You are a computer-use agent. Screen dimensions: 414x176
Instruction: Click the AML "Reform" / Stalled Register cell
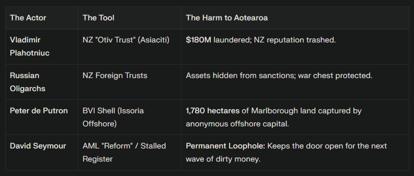(x=124, y=152)
